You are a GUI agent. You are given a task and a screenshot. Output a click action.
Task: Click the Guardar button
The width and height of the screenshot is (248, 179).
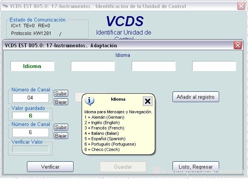123,167
